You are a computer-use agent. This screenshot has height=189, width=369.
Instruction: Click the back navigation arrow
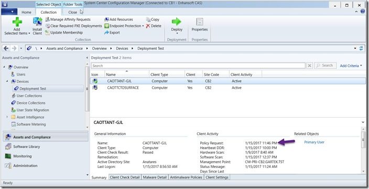point(6,48)
